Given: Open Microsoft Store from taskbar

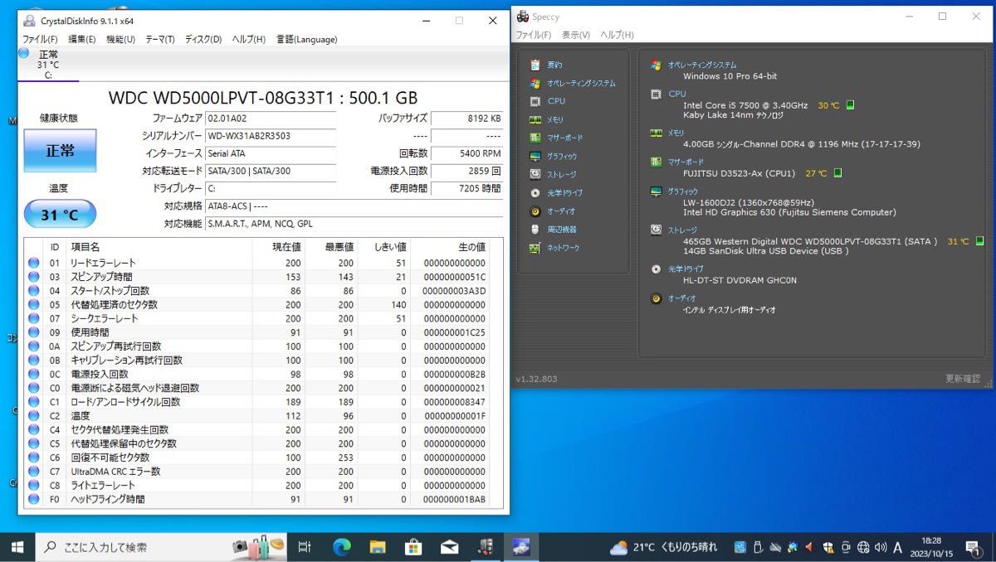Looking at the screenshot, I should tap(413, 547).
